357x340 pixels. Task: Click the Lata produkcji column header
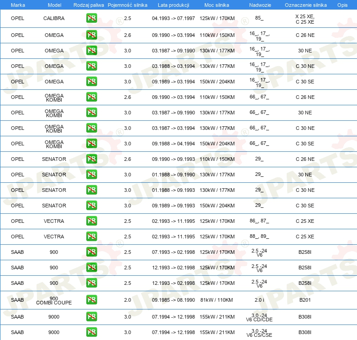tap(173, 5)
